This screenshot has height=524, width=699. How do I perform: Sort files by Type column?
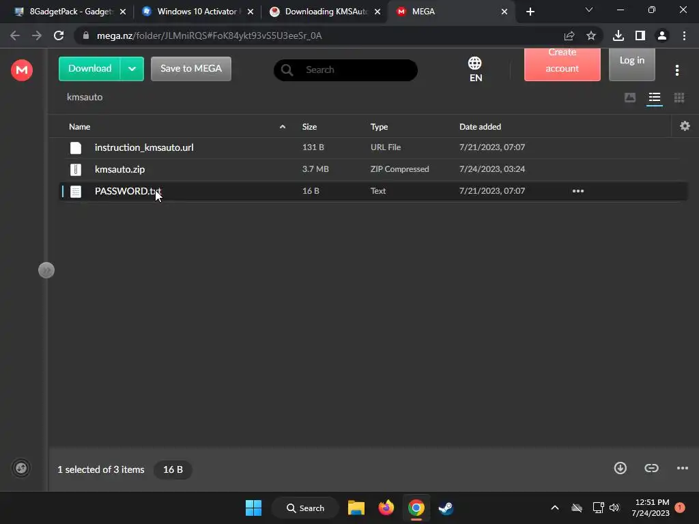pyautogui.click(x=379, y=127)
